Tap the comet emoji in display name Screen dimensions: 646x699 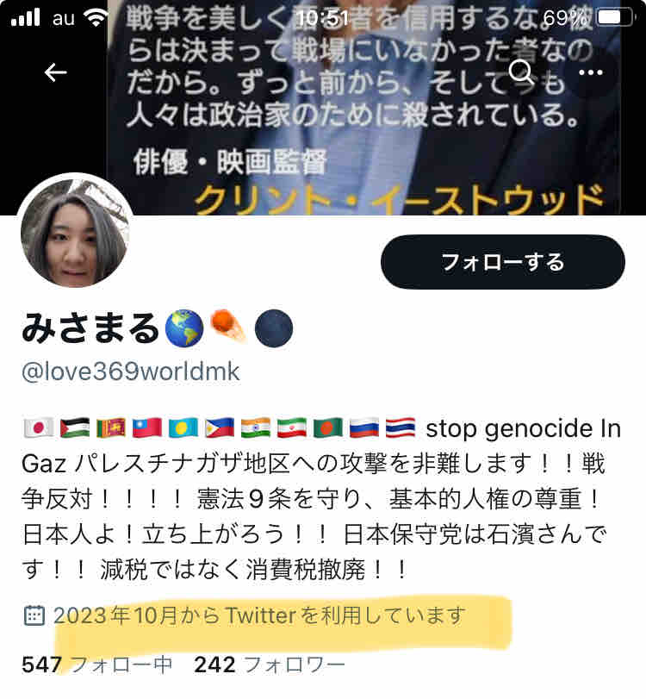(x=228, y=327)
